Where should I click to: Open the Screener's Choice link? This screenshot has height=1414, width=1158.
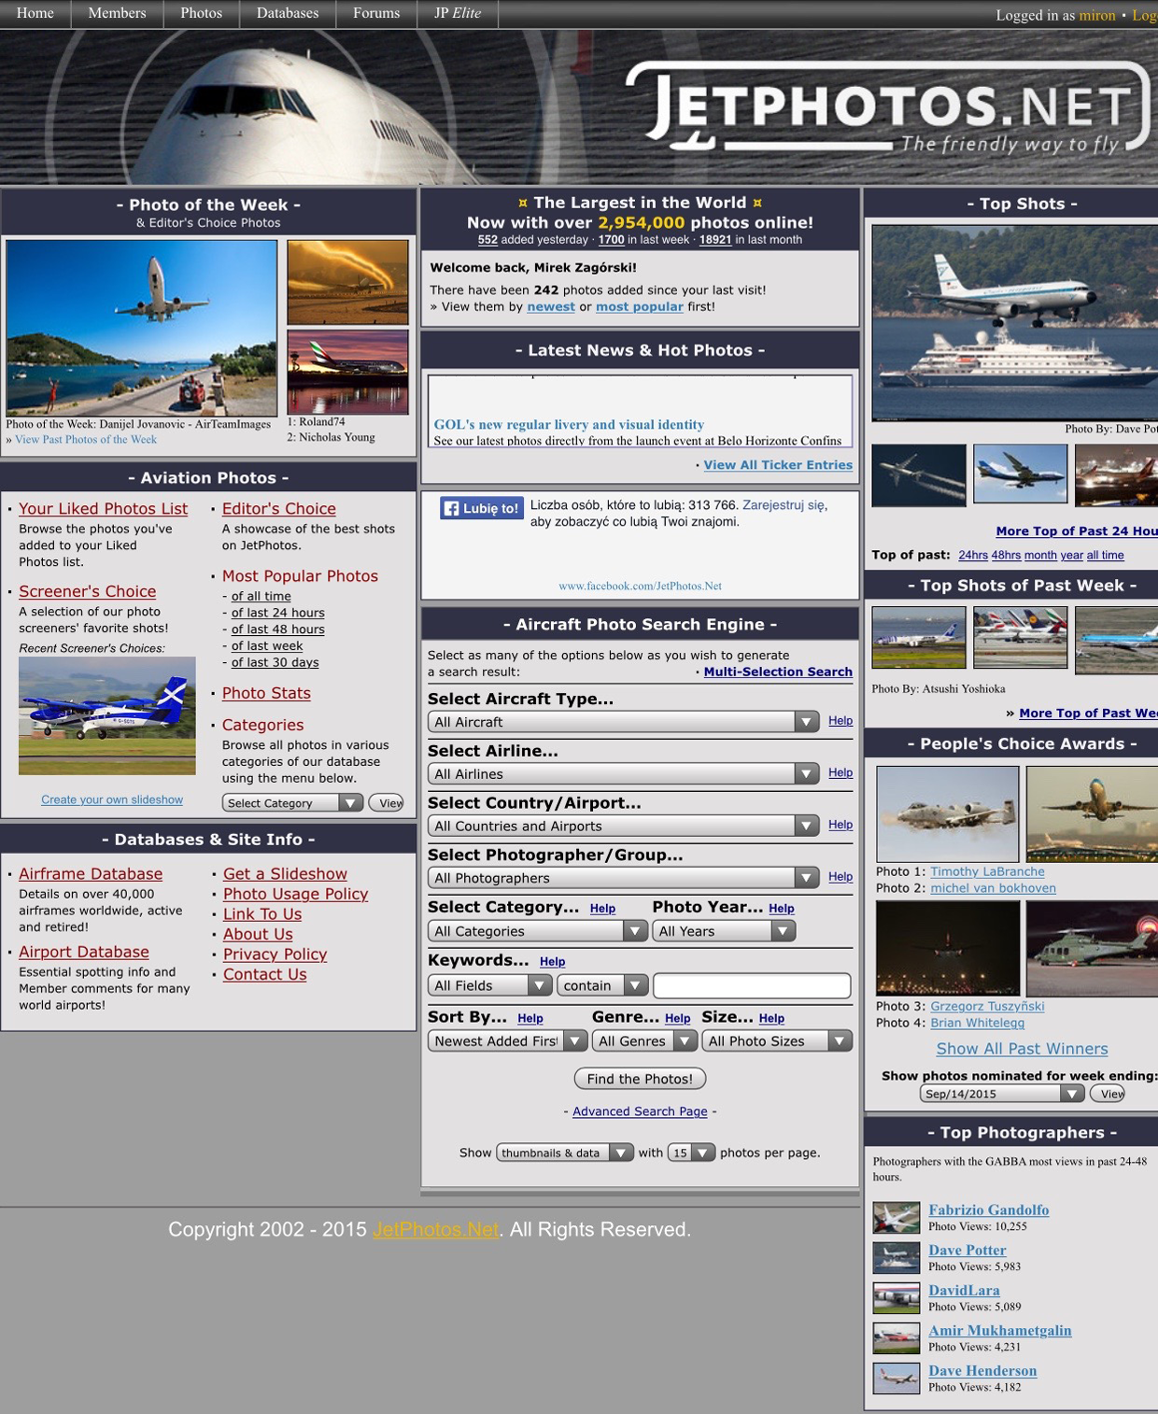point(88,591)
